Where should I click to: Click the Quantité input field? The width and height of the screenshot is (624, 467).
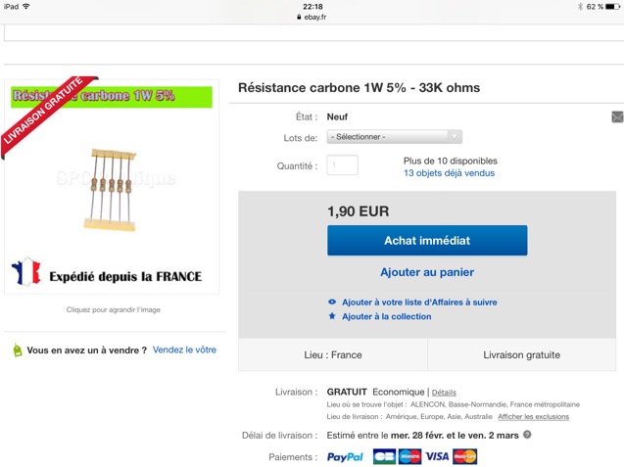(342, 164)
